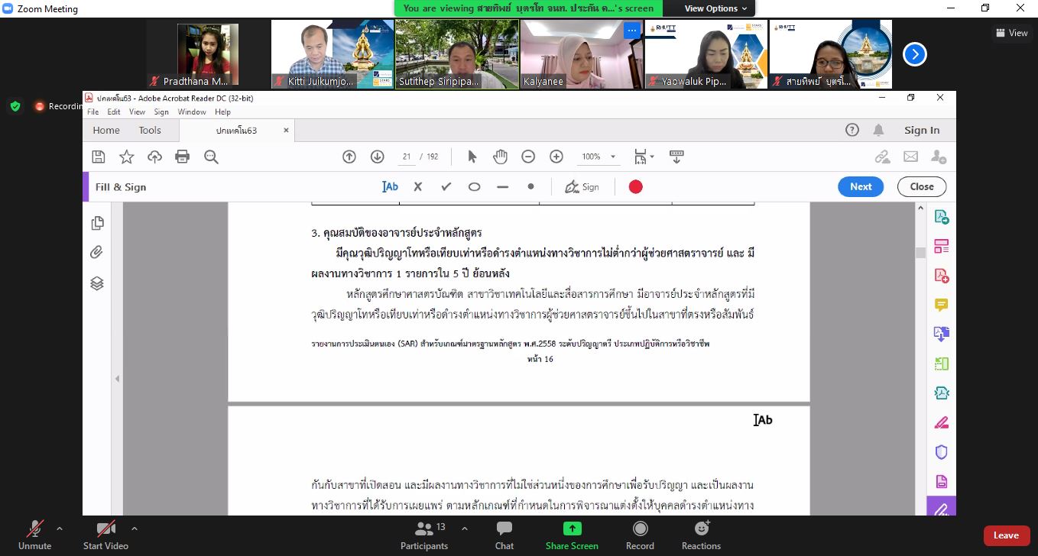Viewport: 1038px width, 556px height.
Task: Collapse left navigation pane arrow
Action: tap(118, 379)
